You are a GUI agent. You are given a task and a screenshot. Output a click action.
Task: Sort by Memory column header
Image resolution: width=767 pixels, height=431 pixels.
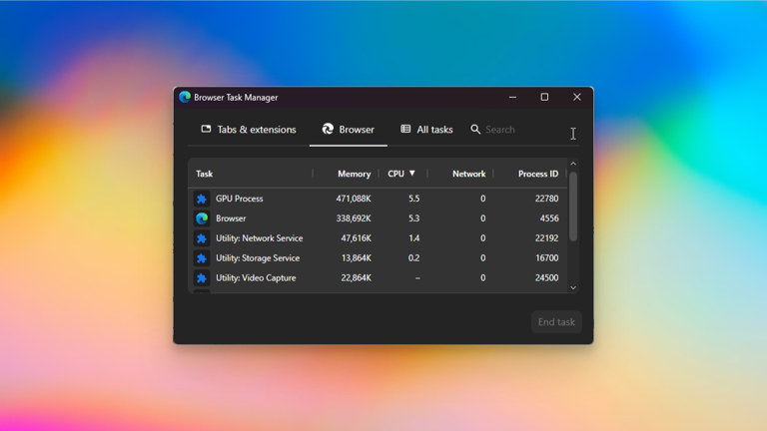tap(354, 174)
